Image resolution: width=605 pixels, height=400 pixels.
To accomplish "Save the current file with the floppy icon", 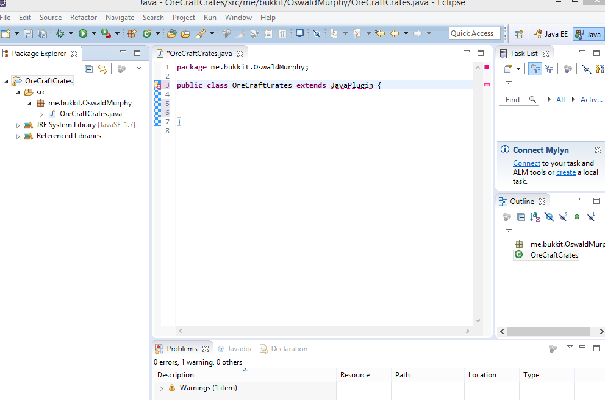I will (28, 34).
